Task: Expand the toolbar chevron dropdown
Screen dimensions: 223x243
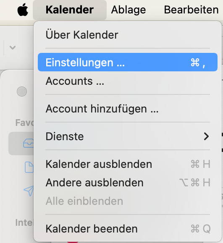Action: click(x=13, y=47)
